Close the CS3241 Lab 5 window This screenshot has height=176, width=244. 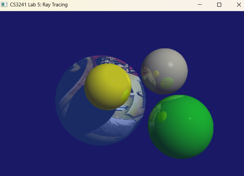[x=239, y=5]
